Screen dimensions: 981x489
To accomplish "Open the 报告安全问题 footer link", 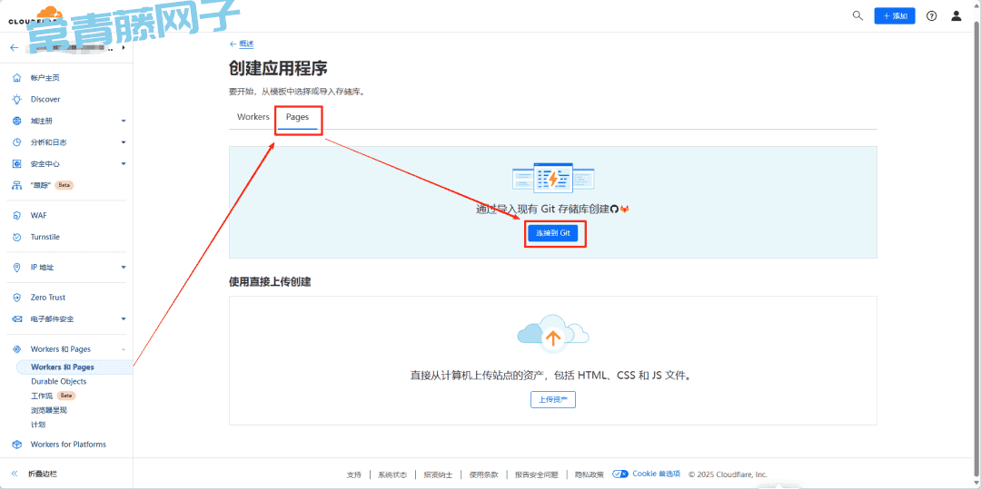I will [x=536, y=474].
